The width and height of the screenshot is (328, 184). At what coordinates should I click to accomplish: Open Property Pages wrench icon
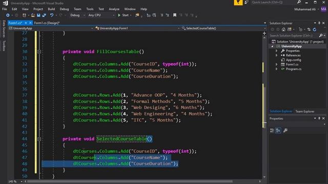point(285,131)
